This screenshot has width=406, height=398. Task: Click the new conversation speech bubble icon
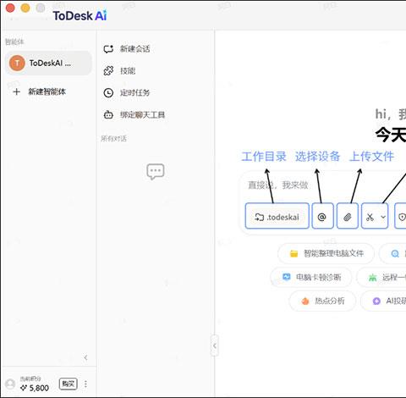point(108,49)
